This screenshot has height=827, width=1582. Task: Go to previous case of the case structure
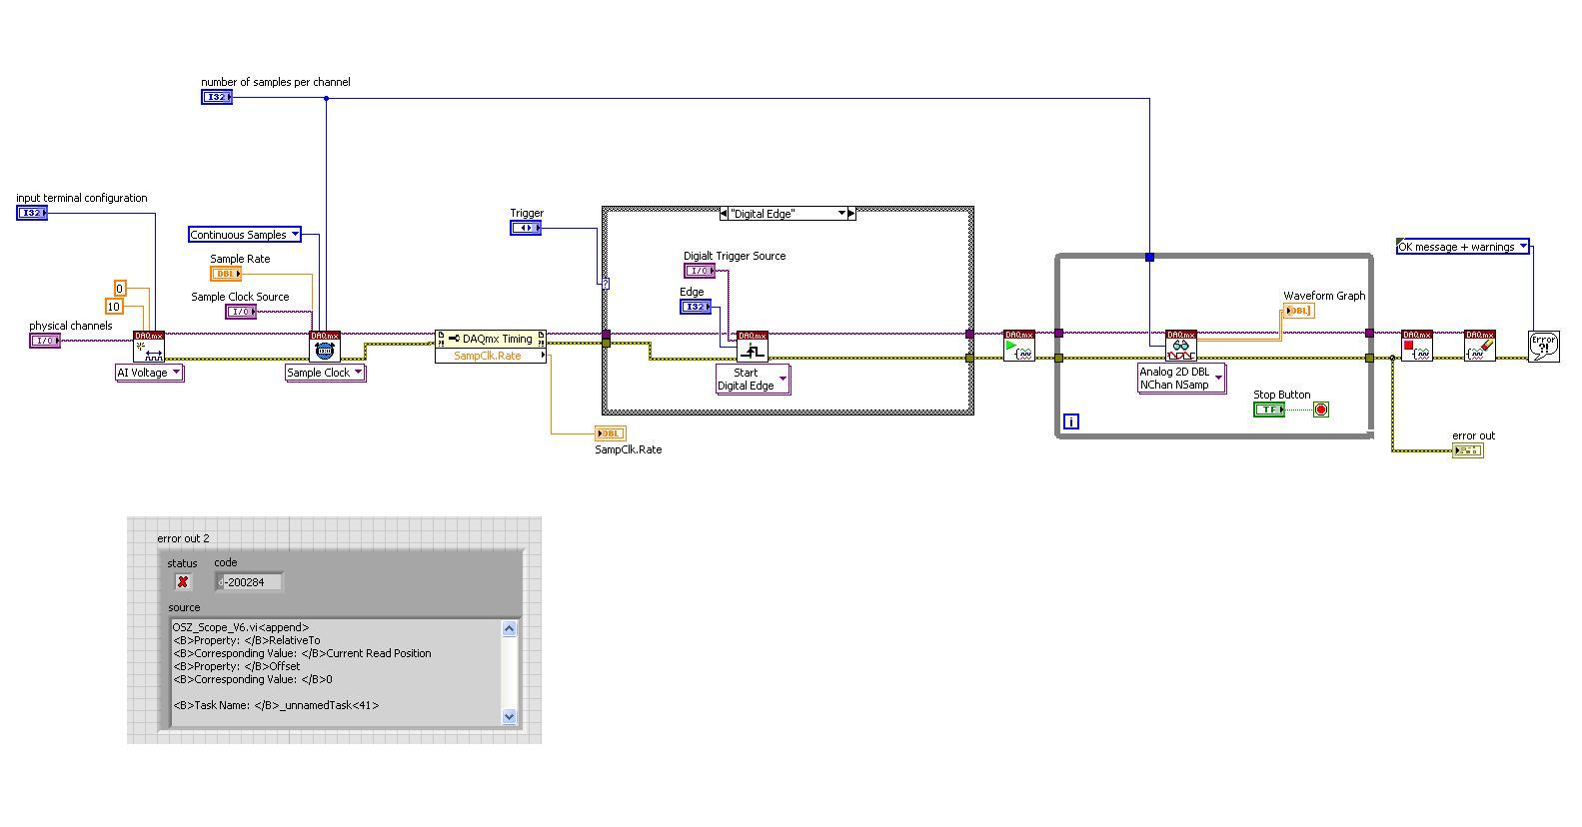[725, 214]
